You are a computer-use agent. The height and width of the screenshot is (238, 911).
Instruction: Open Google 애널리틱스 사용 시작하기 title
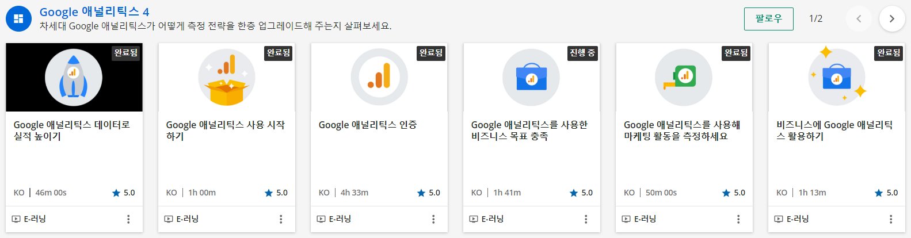(226, 130)
